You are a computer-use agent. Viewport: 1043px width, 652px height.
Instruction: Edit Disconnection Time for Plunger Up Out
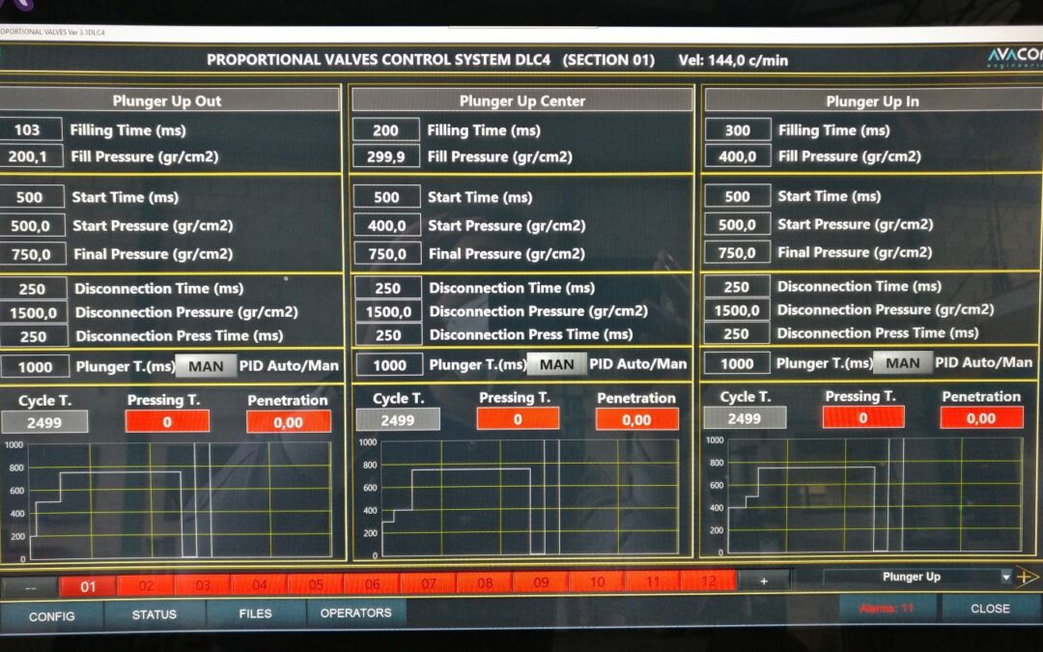click(x=32, y=290)
